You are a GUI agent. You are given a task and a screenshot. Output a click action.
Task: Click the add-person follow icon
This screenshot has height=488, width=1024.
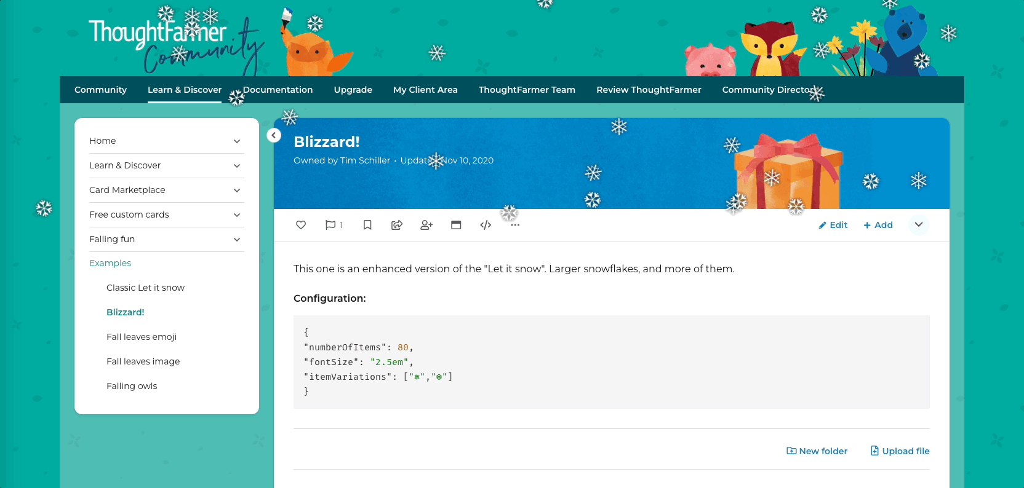(426, 225)
